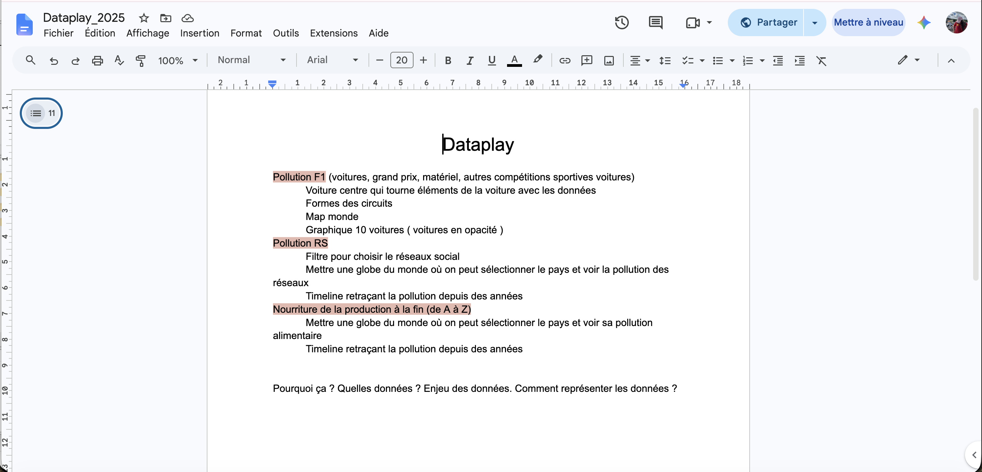Decrease font size with minus

click(x=379, y=60)
